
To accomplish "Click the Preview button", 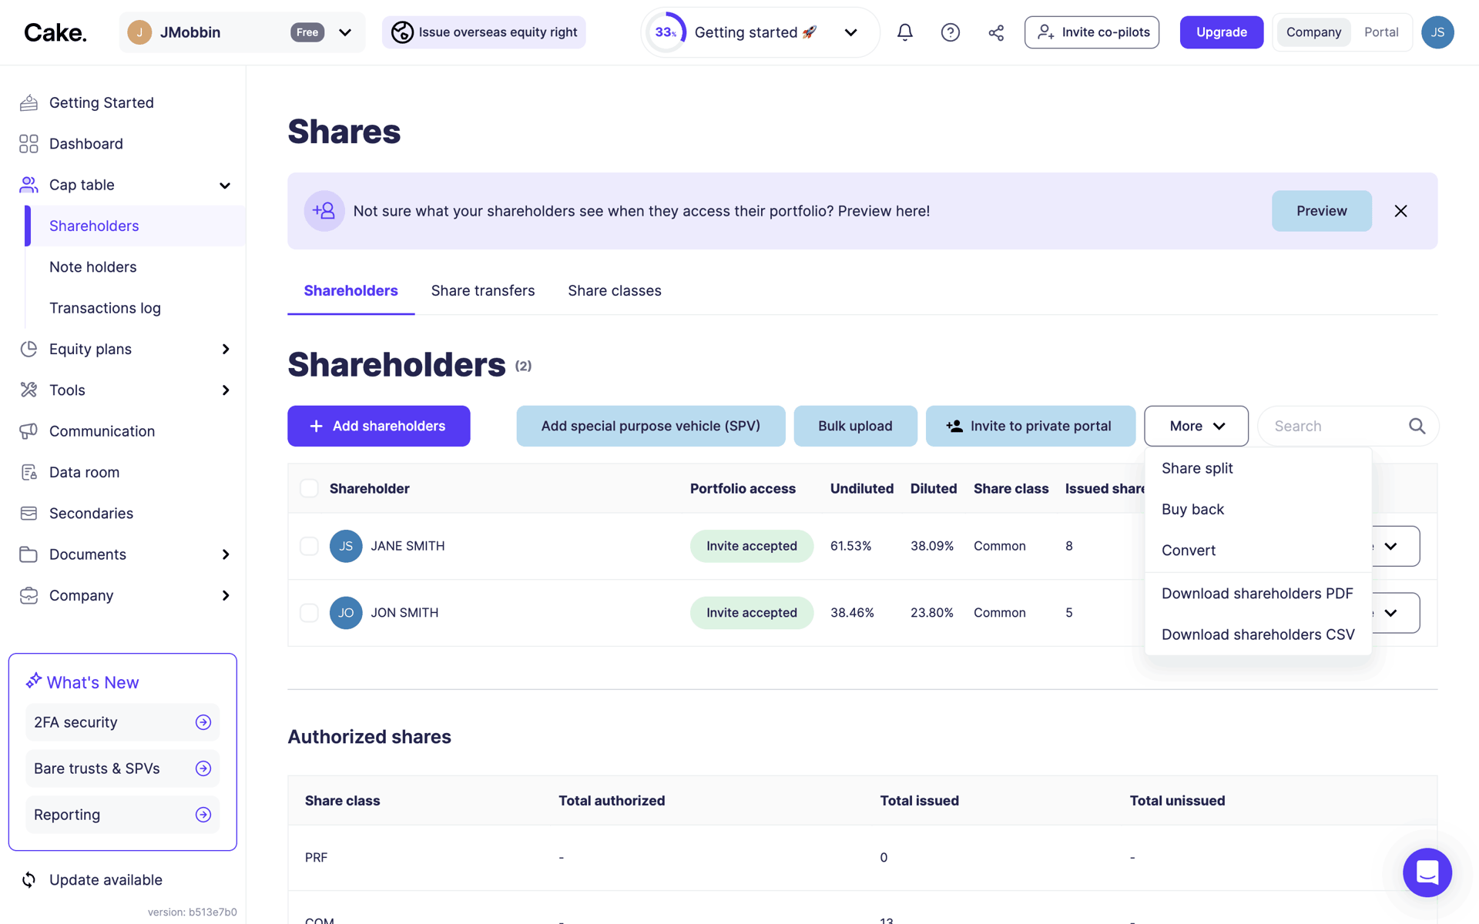I will point(1321,211).
